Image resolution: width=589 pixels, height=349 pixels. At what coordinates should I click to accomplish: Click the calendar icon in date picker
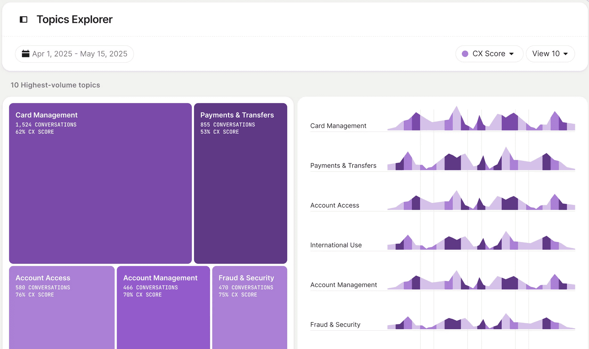[x=25, y=53]
